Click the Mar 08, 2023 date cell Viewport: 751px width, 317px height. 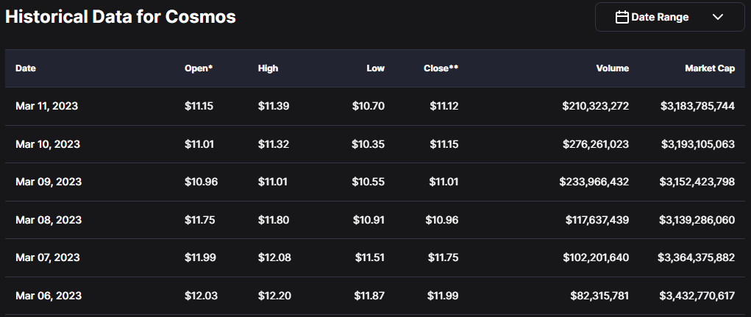pyautogui.click(x=48, y=220)
